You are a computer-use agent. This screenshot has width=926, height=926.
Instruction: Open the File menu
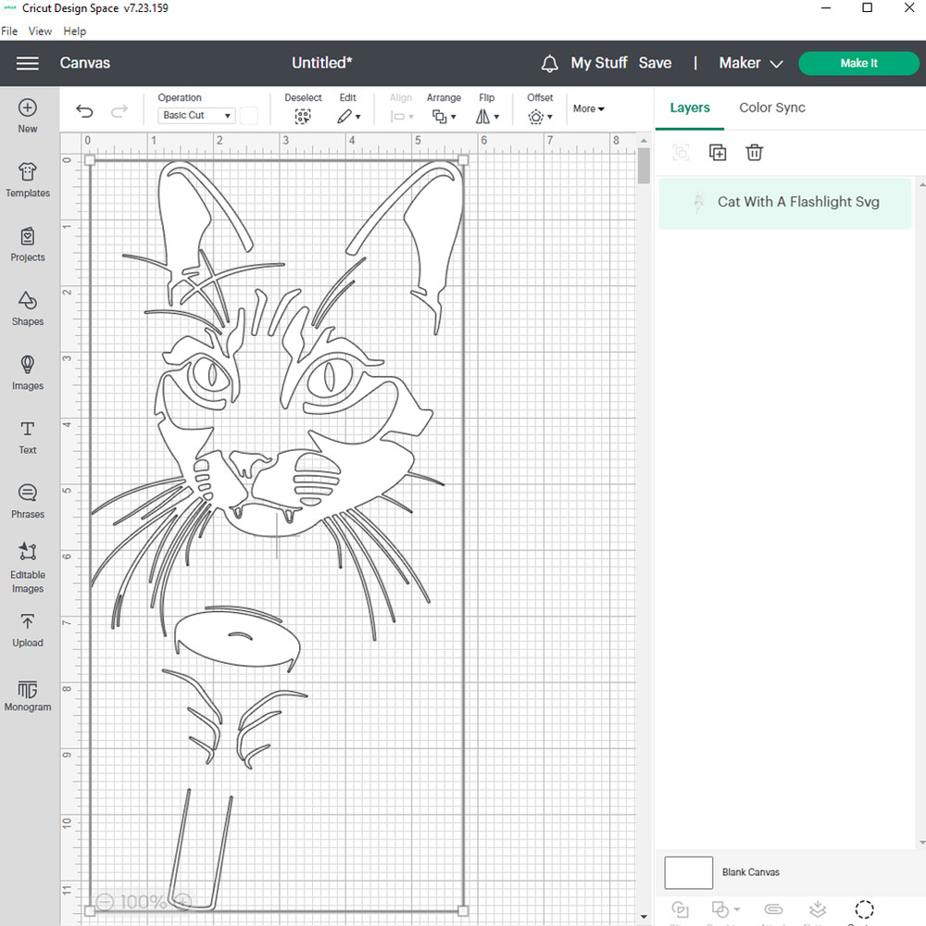pyautogui.click(x=9, y=31)
